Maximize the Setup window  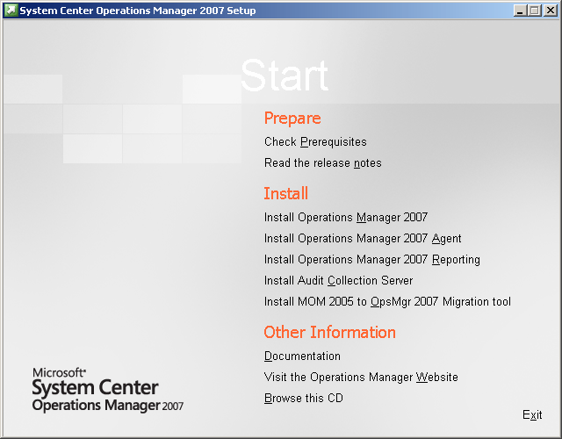535,11
